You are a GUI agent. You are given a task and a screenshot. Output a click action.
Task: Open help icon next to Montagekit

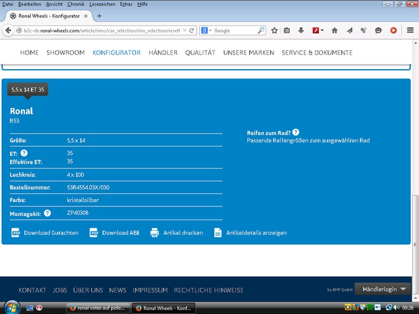pos(47,213)
